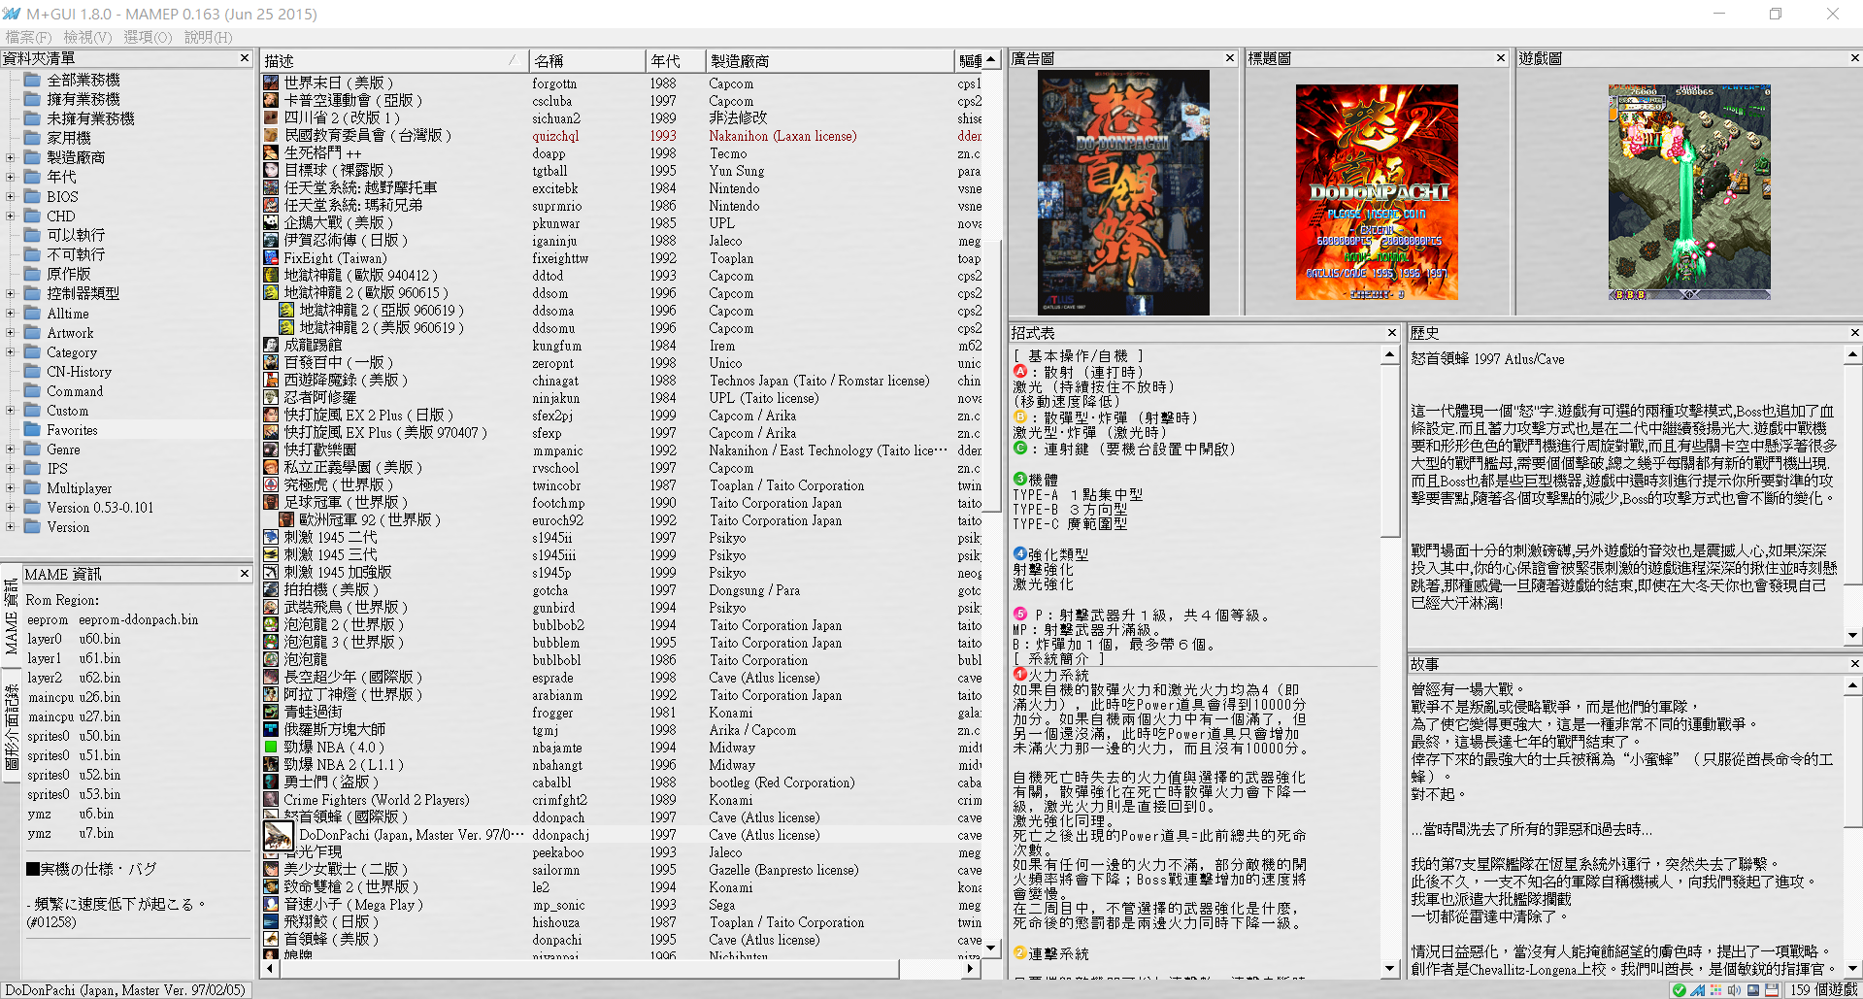This screenshot has height=999, width=1863.
Task: Click the folder icon next to Command
Action: (32, 391)
